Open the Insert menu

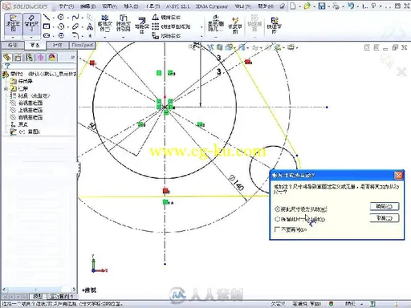coord(131,6)
